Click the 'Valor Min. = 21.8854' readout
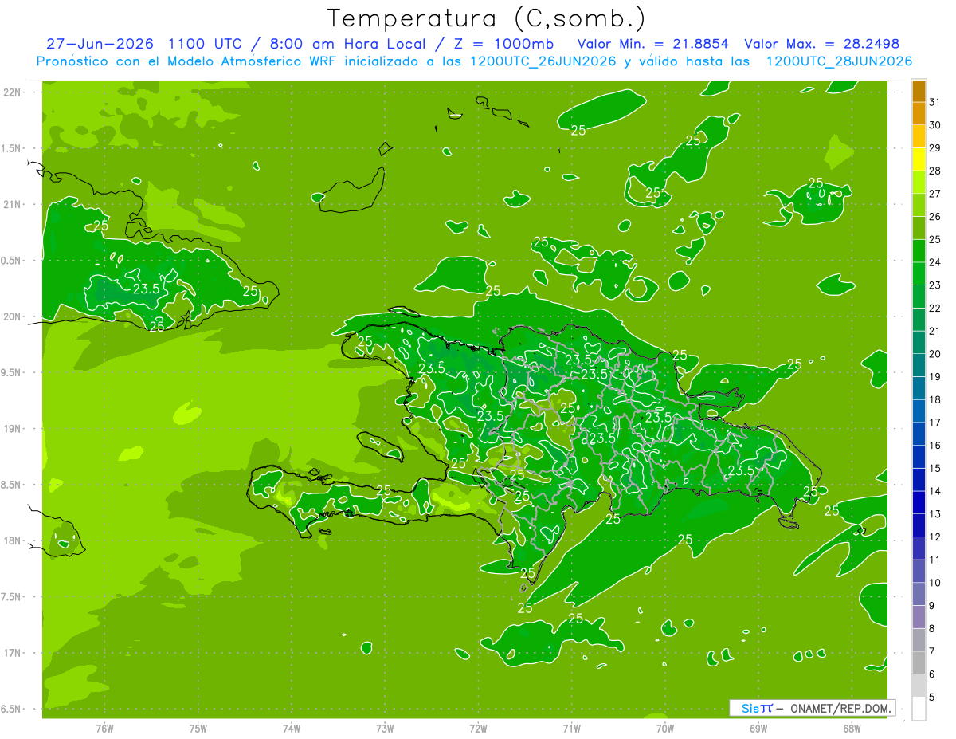This screenshot has width=956, height=739. (653, 44)
